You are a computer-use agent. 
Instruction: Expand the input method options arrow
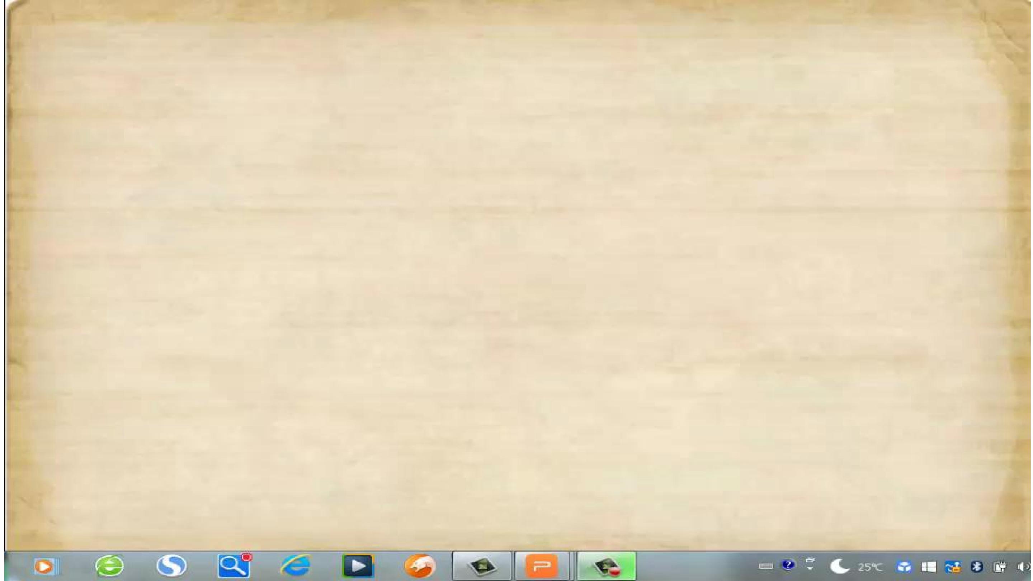coord(810,564)
